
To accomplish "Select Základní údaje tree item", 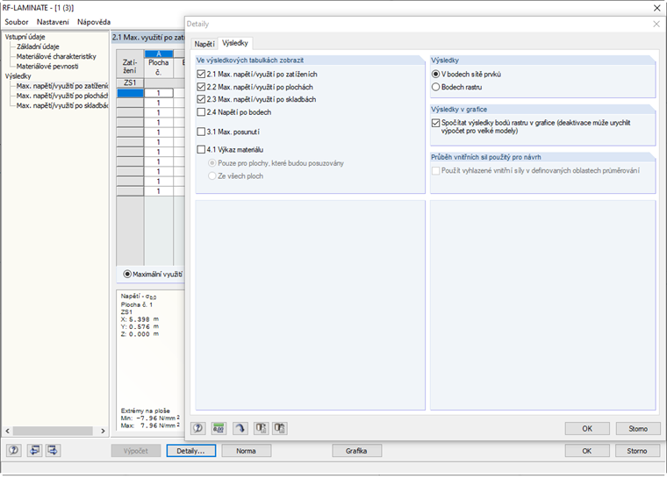I will point(38,46).
